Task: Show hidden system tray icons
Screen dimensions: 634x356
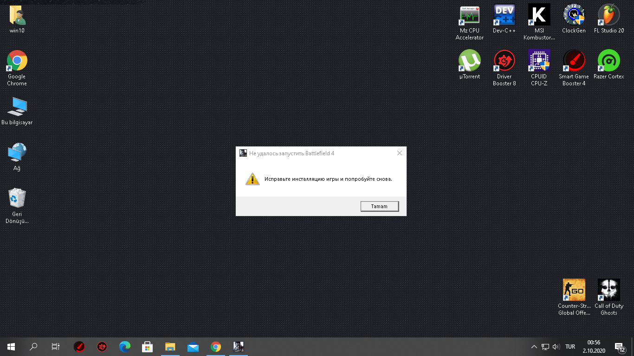Action: (x=534, y=347)
